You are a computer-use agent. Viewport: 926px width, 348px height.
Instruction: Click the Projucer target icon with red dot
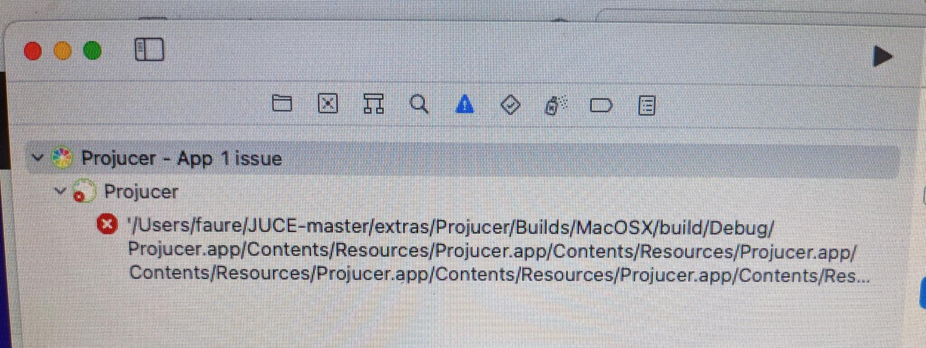click(84, 191)
